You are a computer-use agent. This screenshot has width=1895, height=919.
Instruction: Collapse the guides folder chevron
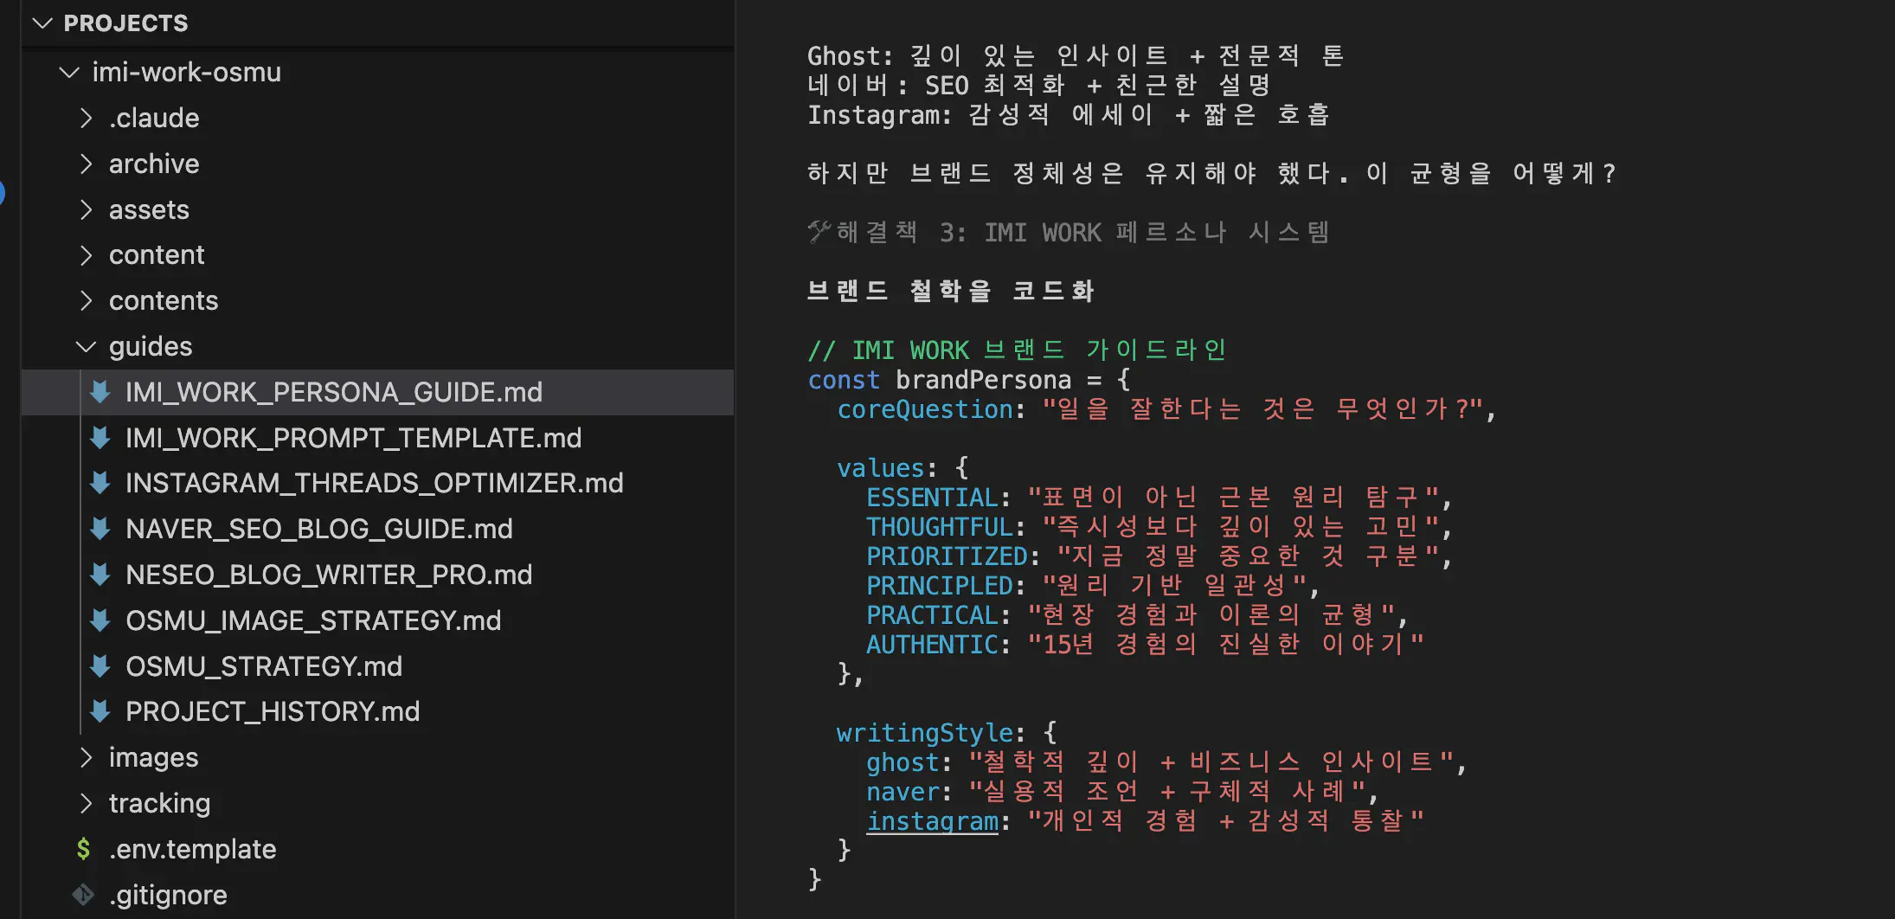tap(86, 347)
